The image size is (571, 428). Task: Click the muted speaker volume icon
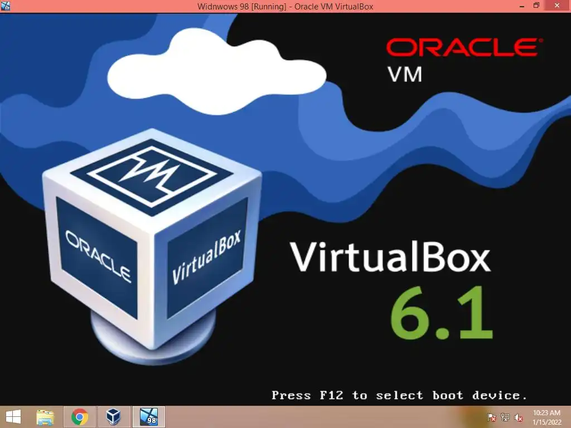[518, 417]
